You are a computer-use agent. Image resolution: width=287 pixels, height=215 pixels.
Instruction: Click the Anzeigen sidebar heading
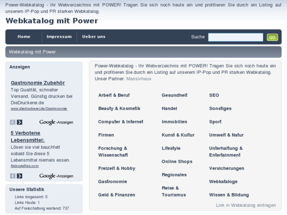20,67
